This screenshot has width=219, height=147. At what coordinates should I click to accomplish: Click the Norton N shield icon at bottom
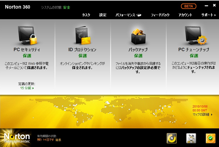click(172, 138)
